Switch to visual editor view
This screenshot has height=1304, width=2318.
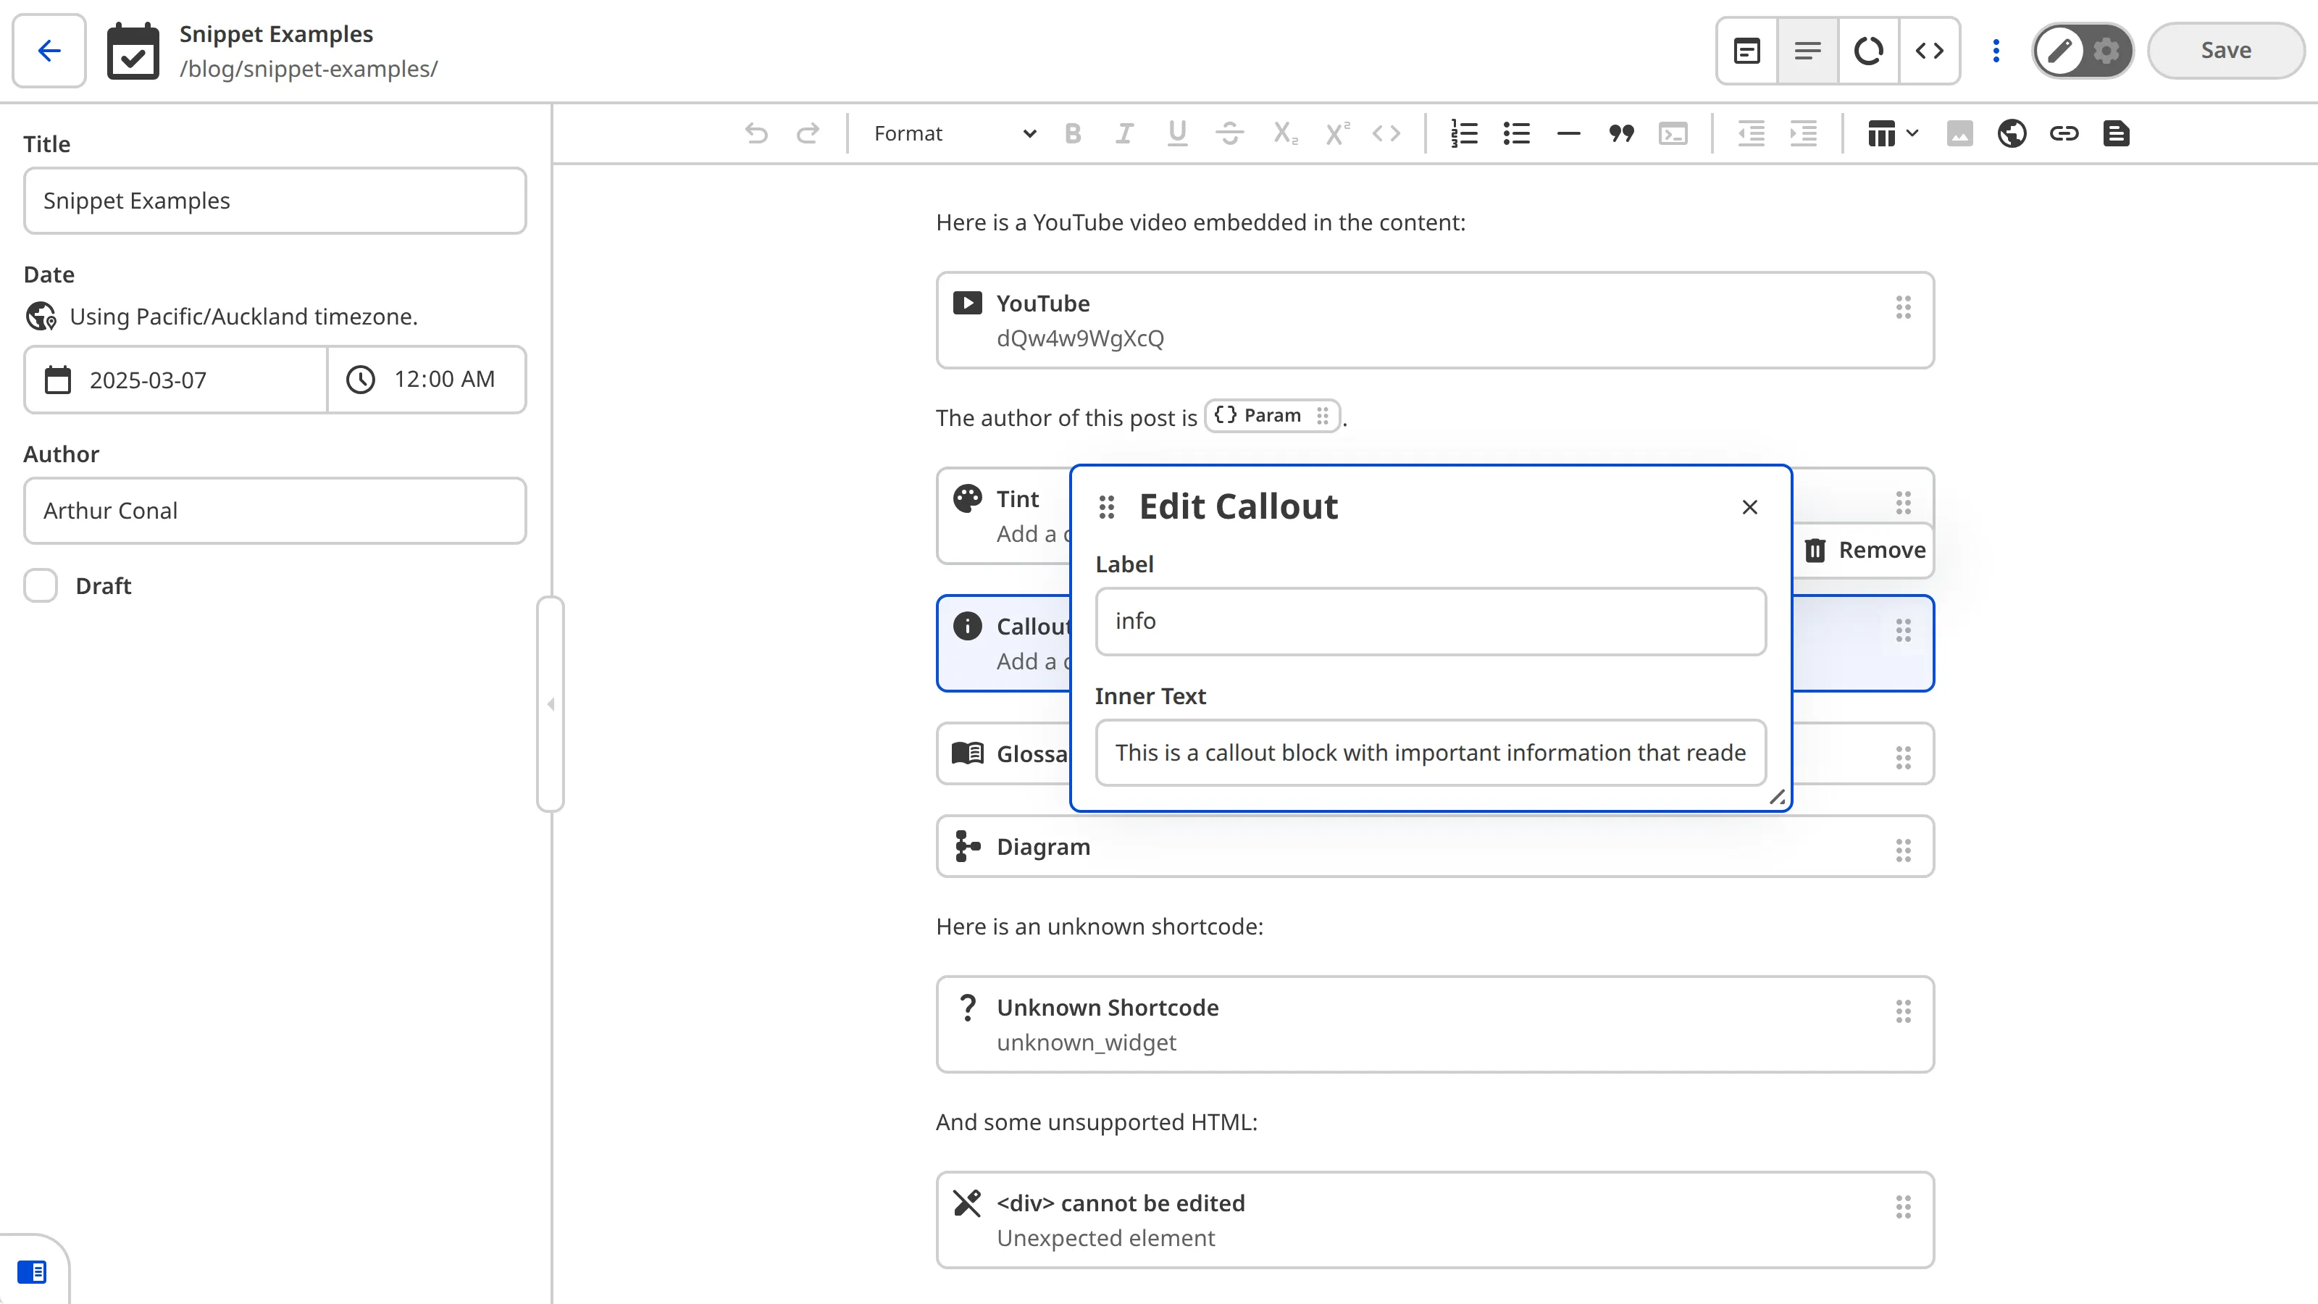click(1746, 51)
